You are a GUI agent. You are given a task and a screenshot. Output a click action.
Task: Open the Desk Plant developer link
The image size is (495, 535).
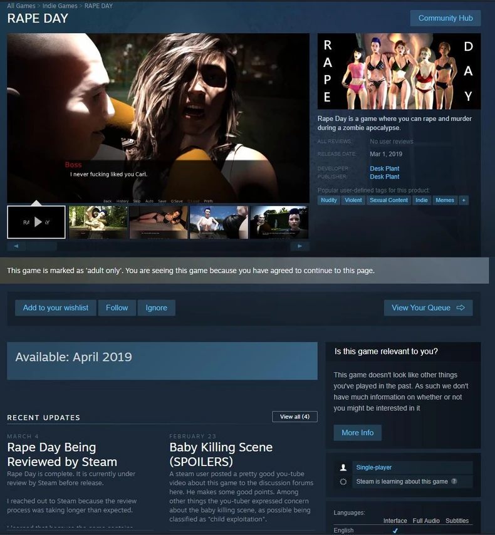[x=384, y=169]
